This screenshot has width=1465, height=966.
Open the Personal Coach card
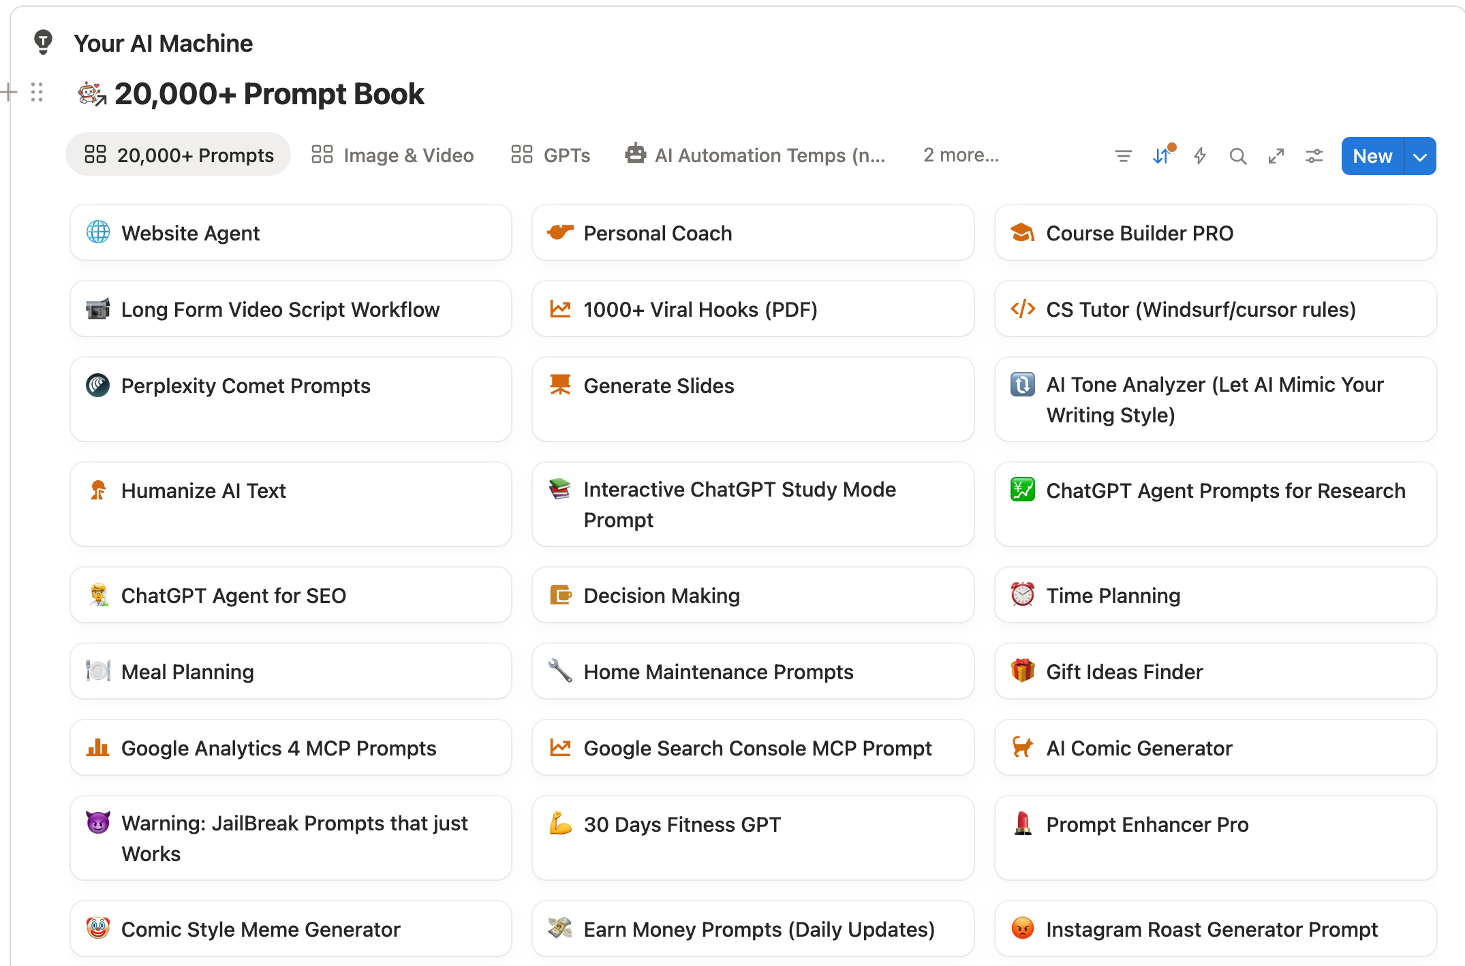(x=752, y=232)
